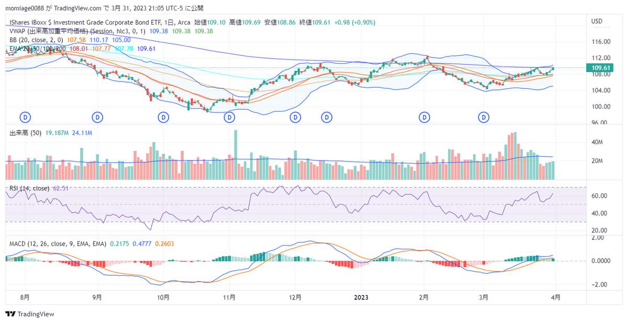Screen dimensions: 628x323
Task: Click the 20M volume axis label
Action: [597, 161]
